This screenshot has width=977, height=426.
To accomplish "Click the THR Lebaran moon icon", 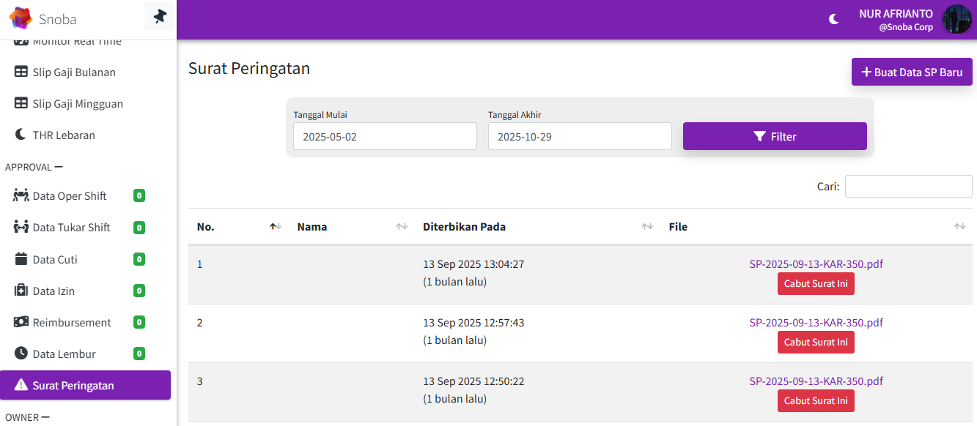I will click(x=21, y=135).
